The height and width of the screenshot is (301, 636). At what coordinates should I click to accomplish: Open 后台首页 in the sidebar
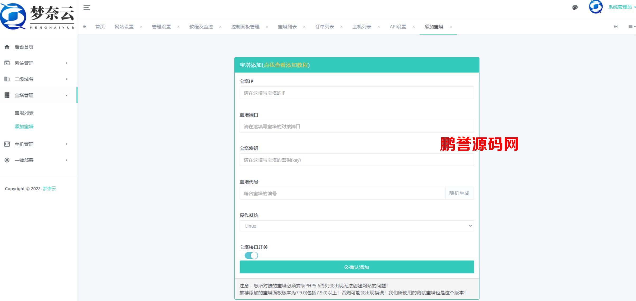click(24, 47)
